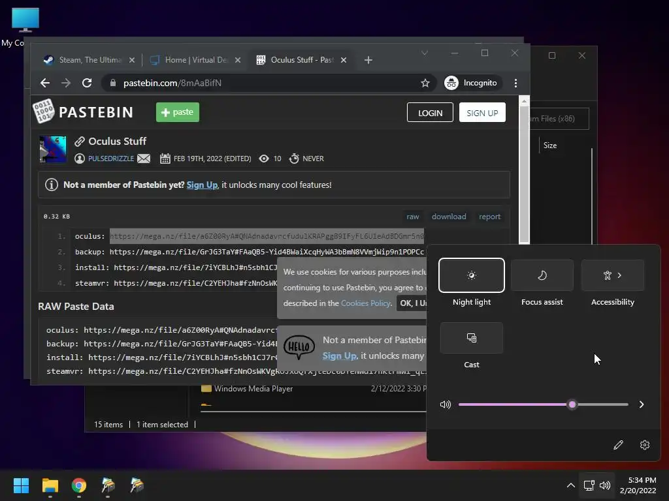The width and height of the screenshot is (669, 501).
Task: Click the Sign Up link in the info notice
Action: pyautogui.click(x=203, y=185)
